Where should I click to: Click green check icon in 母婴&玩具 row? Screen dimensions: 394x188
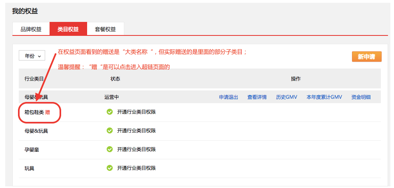pyautogui.click(x=109, y=130)
